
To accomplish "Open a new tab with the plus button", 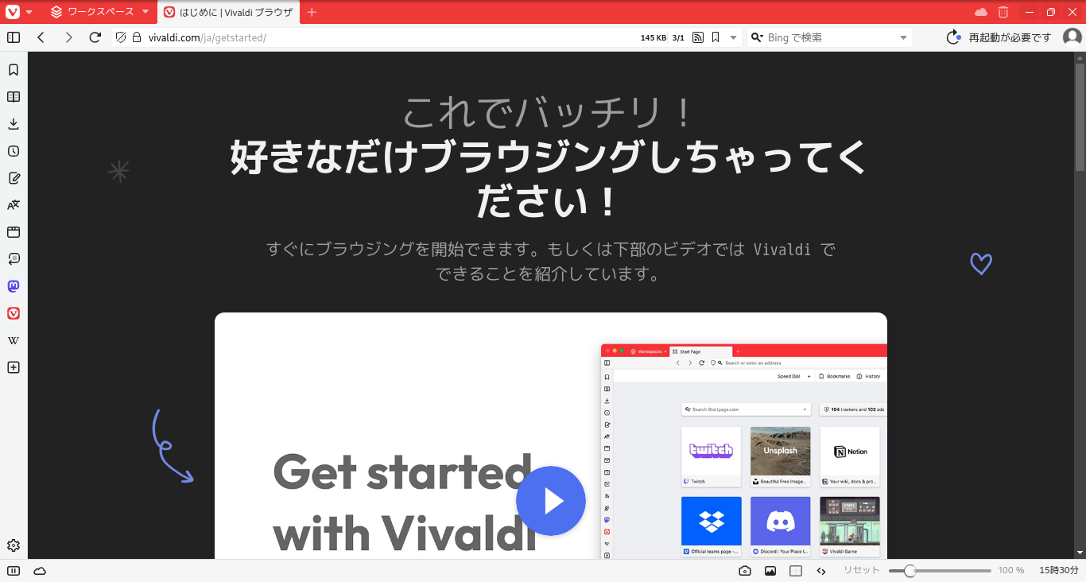I will pos(312,12).
